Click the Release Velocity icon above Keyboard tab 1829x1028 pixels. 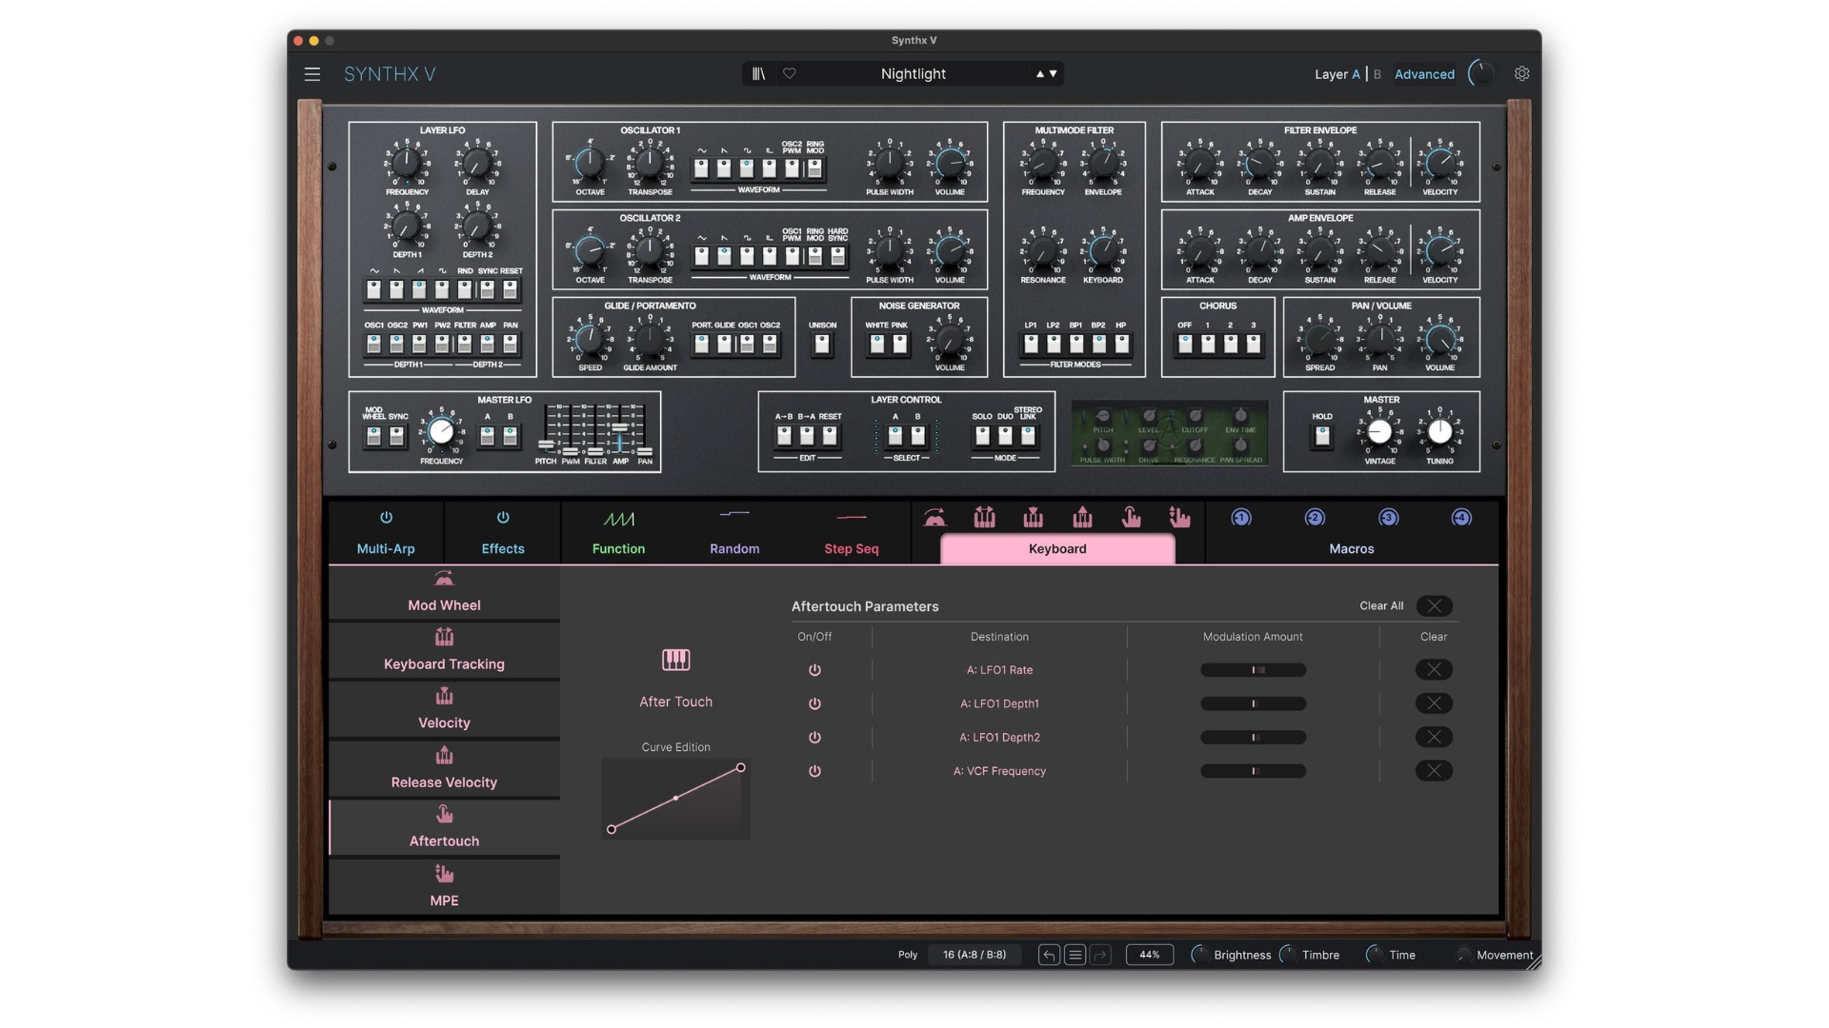(1082, 518)
